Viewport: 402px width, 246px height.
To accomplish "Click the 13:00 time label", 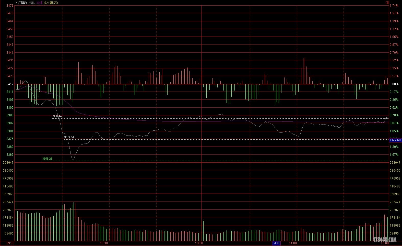I will [x=199, y=243].
